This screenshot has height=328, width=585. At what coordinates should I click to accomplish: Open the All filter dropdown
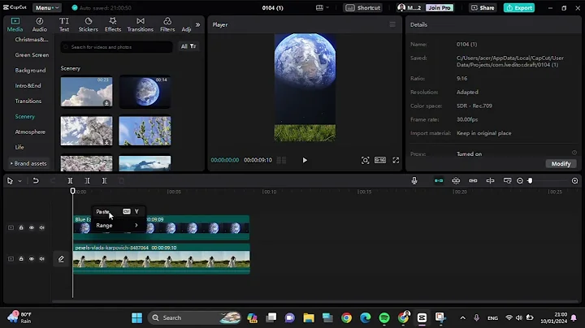click(x=188, y=46)
